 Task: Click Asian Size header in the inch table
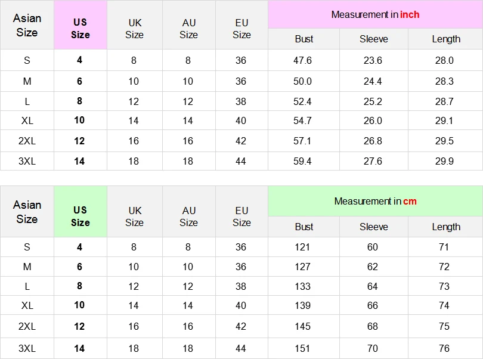click(x=27, y=26)
